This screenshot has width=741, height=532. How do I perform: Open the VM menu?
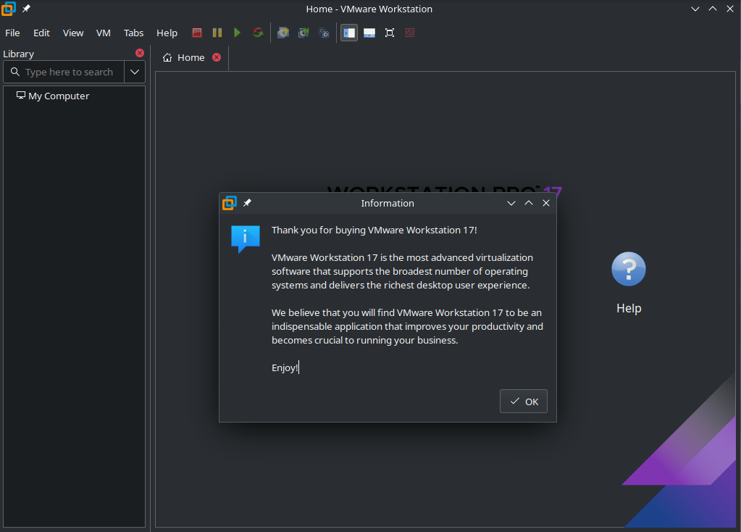pos(104,33)
